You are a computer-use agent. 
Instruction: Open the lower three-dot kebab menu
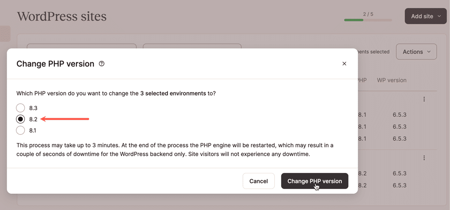424,158
